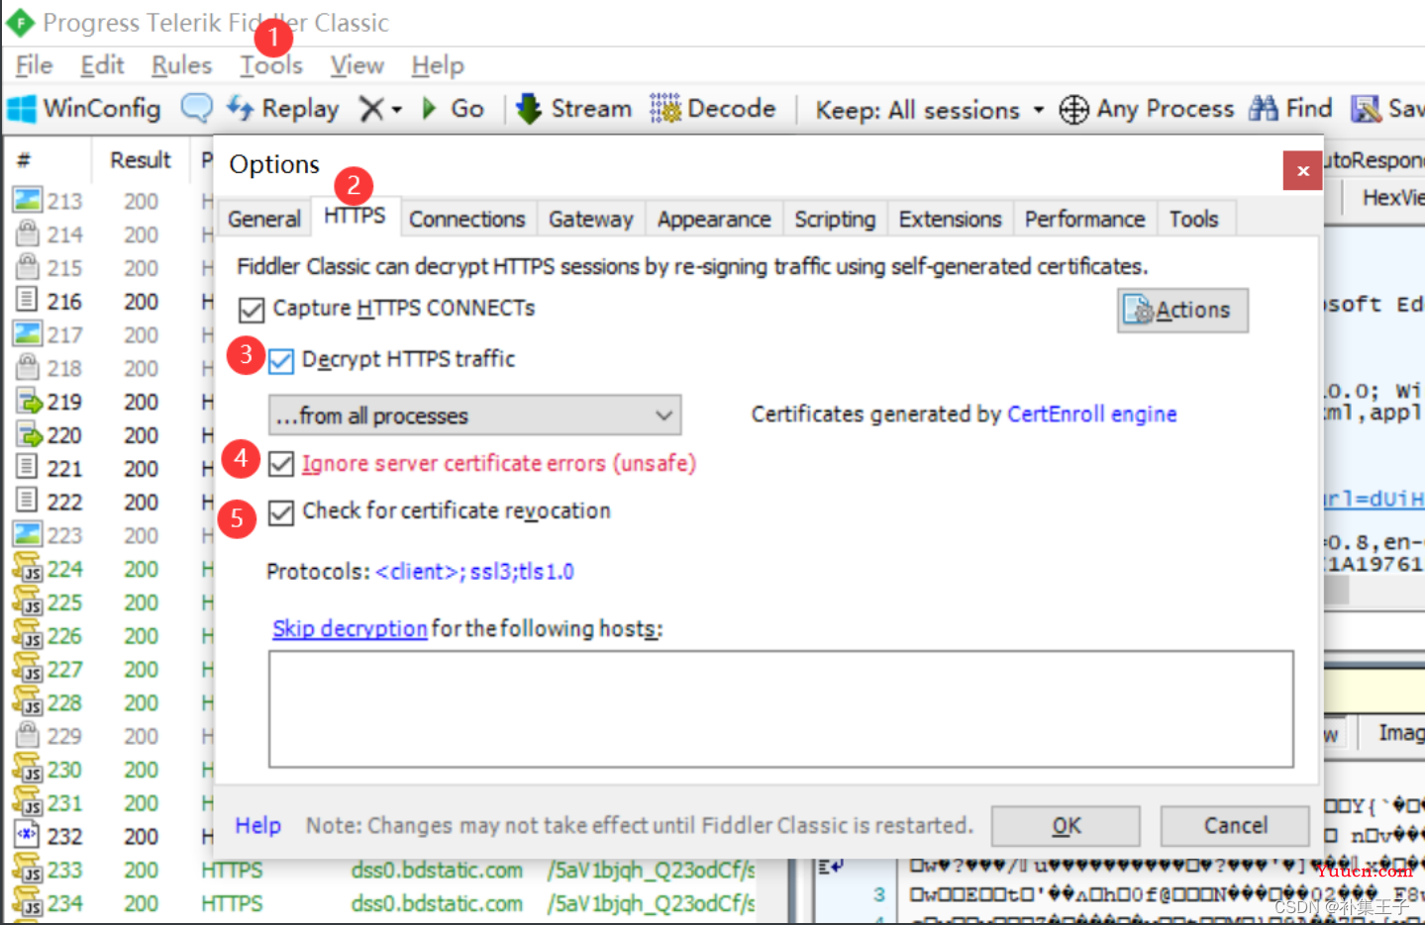Open the Edit menu
Screen dimensions: 1425x925
pos(102,65)
